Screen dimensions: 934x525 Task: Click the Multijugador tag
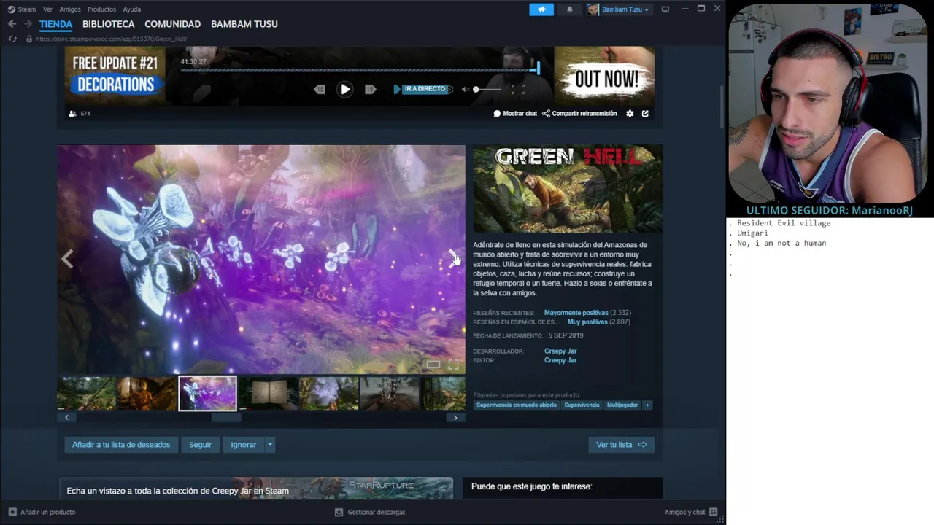622,405
